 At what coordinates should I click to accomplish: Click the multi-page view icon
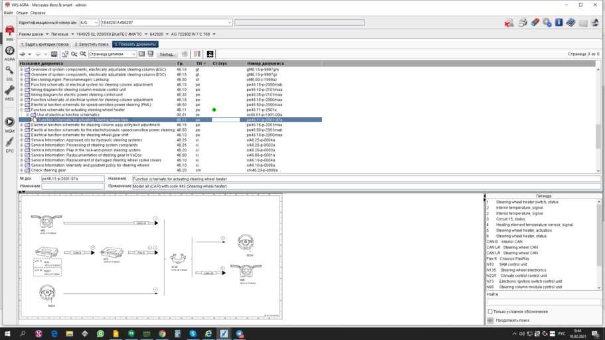[x=151, y=54]
